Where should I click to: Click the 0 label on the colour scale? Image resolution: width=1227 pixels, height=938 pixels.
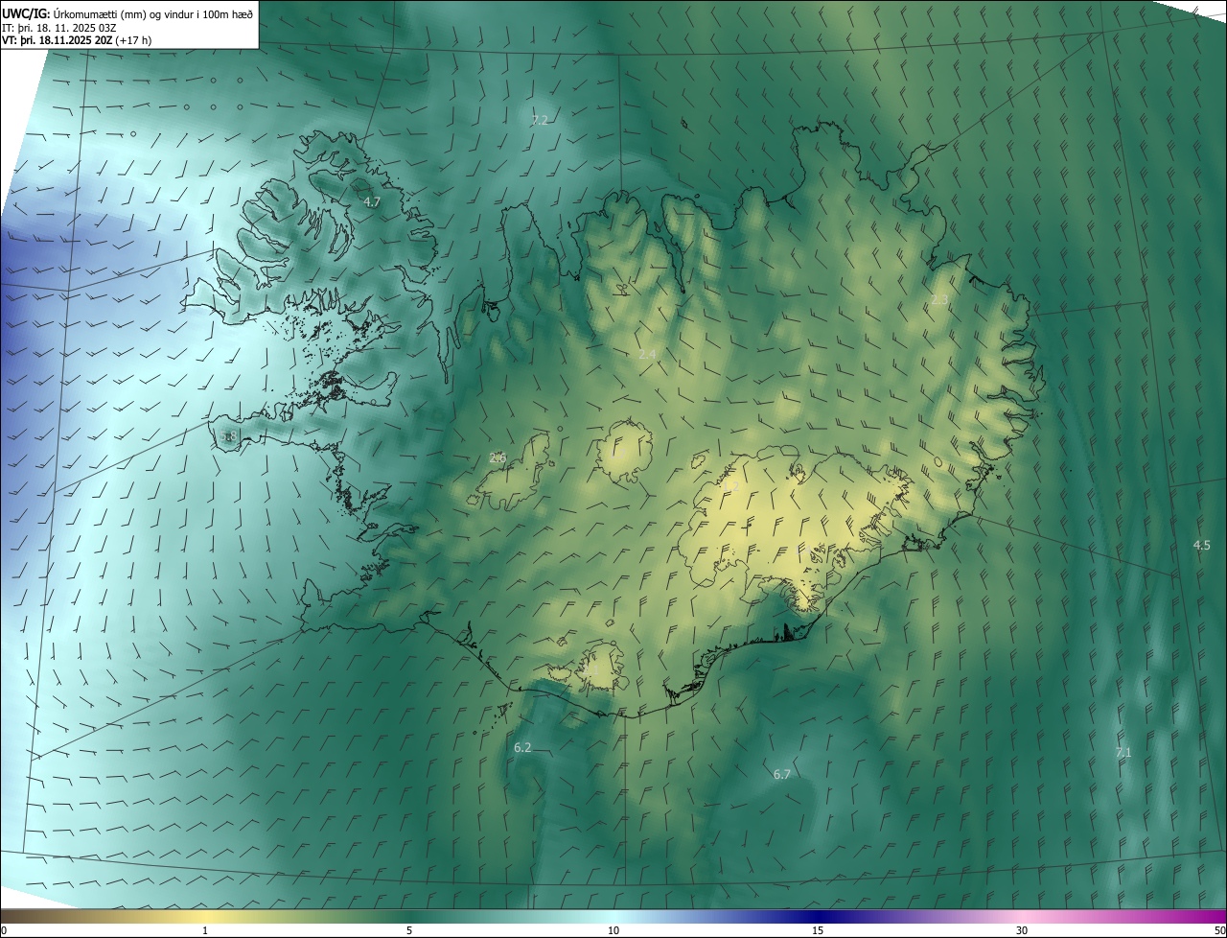[4, 931]
